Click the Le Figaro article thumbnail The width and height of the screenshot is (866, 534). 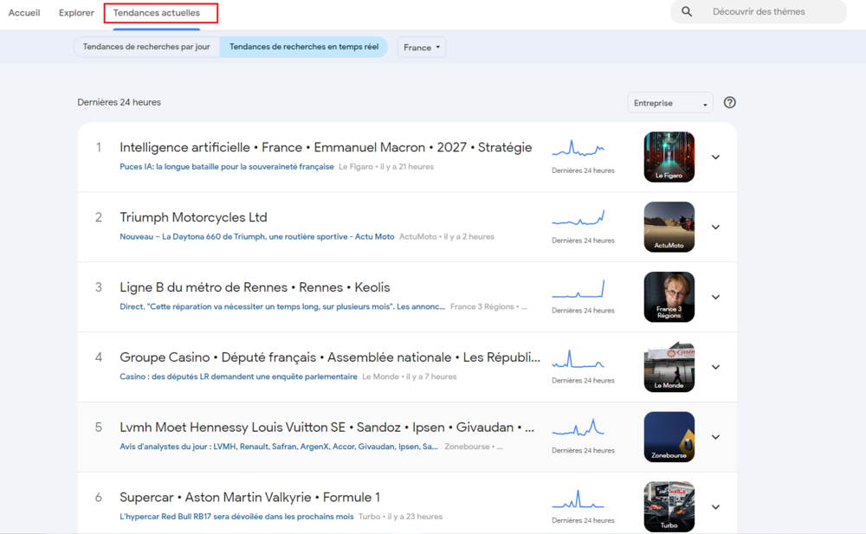click(669, 157)
